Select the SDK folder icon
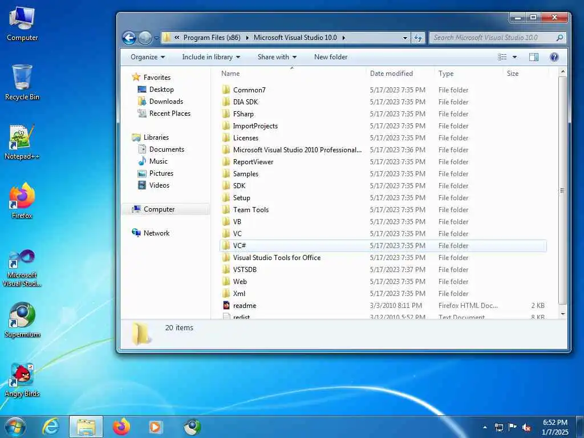Image resolution: width=584 pixels, height=438 pixels. pyautogui.click(x=226, y=185)
